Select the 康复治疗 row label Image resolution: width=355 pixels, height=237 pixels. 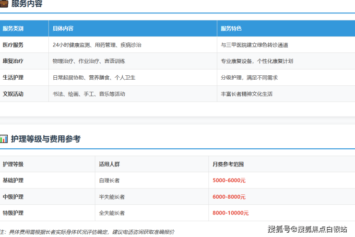coord(13,61)
